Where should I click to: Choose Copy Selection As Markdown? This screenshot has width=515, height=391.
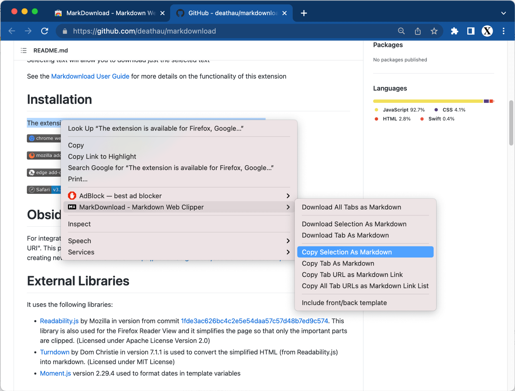[365, 252]
